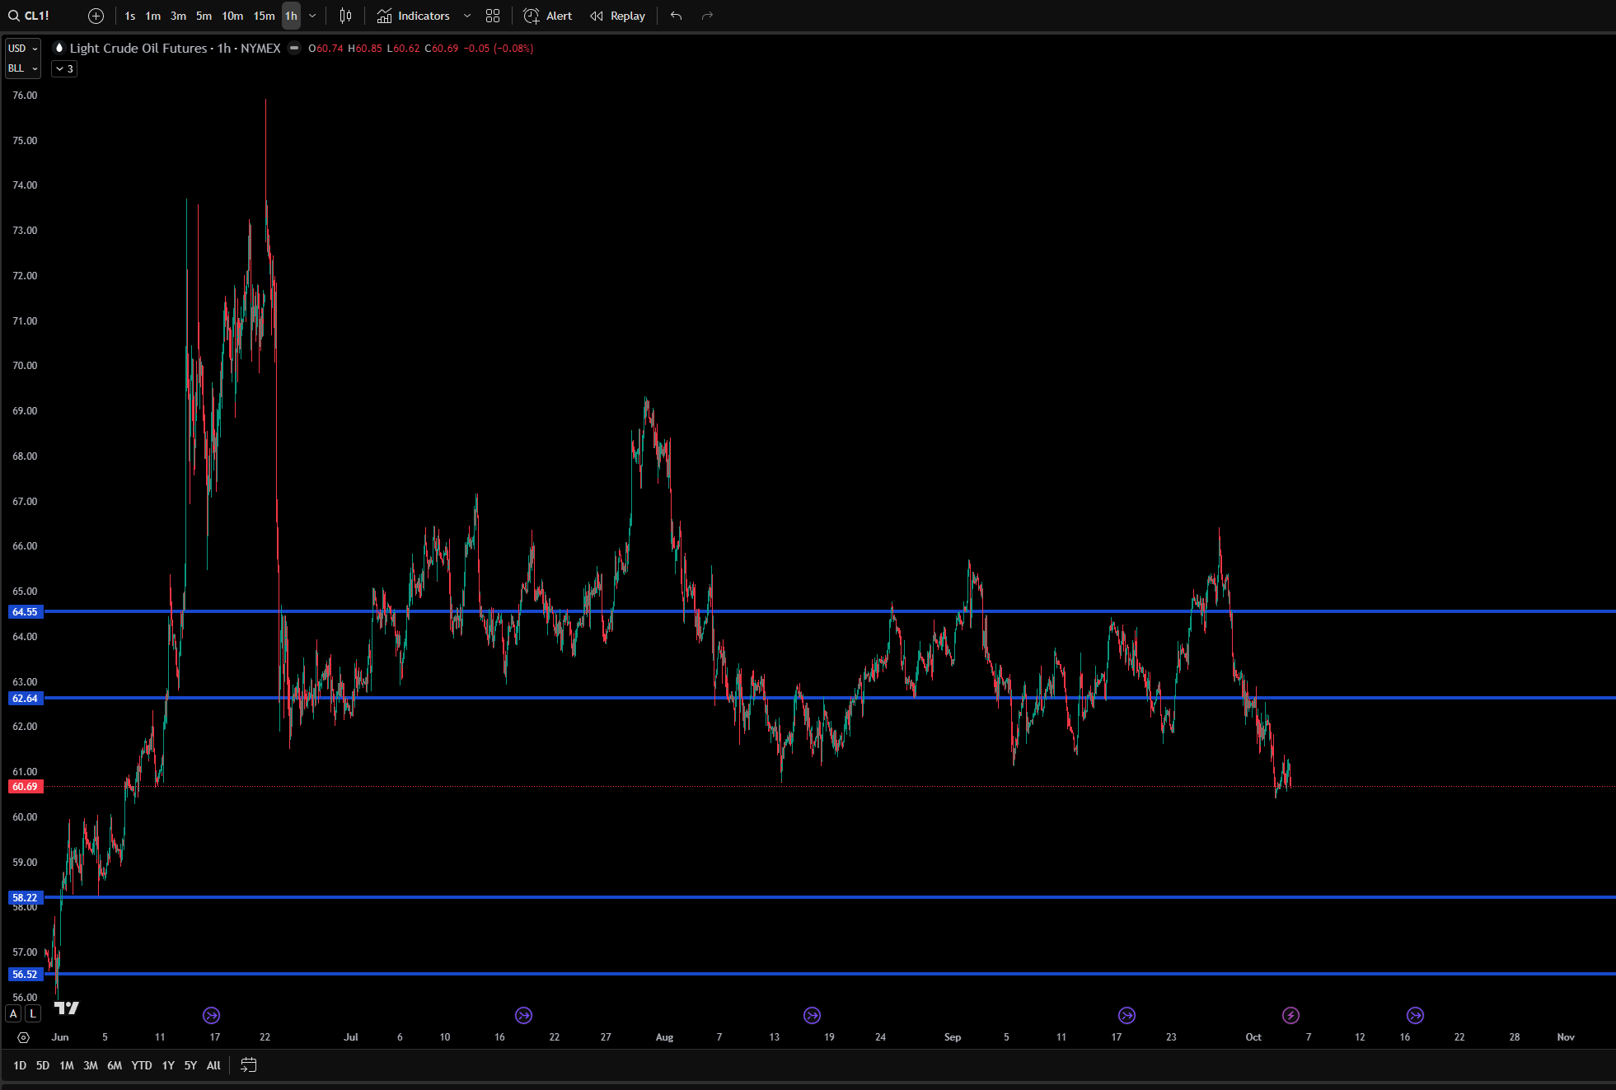Image resolution: width=1616 pixels, height=1090 pixels.
Task: Switch to the YTD date range
Action: click(x=142, y=1065)
